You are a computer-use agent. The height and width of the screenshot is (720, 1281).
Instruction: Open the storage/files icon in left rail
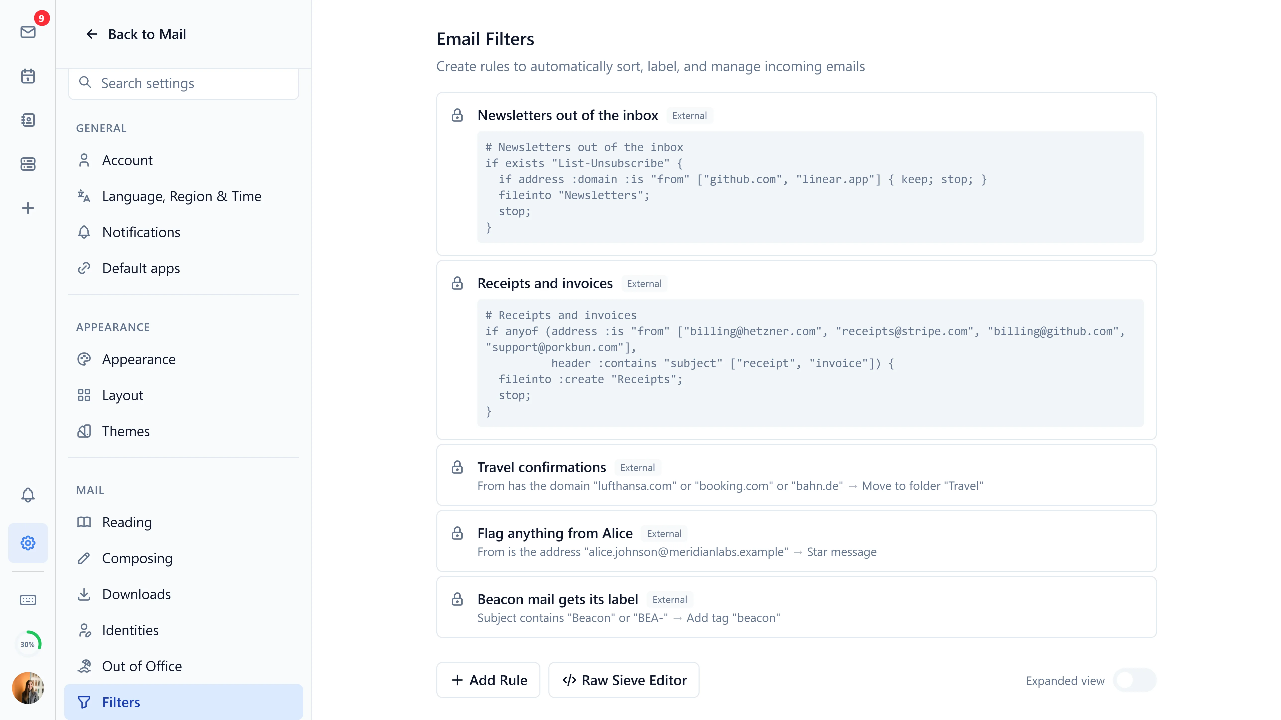coord(28,164)
